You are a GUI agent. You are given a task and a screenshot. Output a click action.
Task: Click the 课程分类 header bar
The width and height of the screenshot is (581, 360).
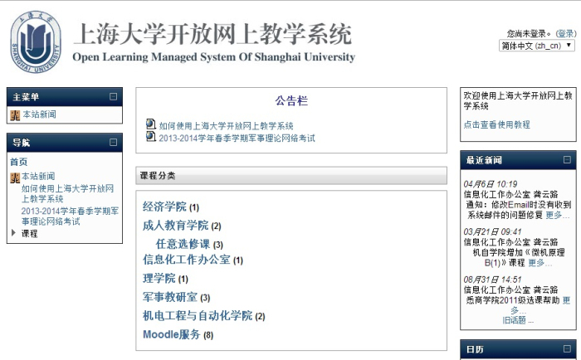(291, 176)
